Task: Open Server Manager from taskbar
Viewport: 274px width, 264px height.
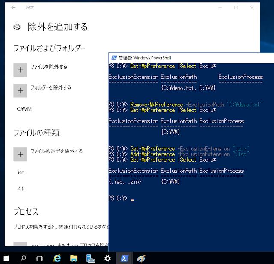Action: pyautogui.click(x=90, y=258)
